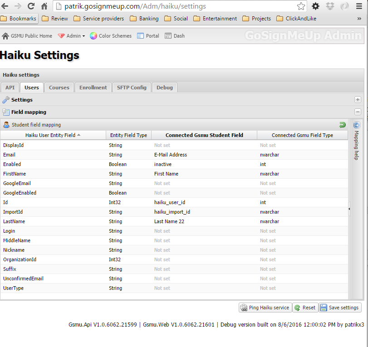Open Chrome hamburger menu
Viewport: 368px width, 347px height.
[359, 6]
